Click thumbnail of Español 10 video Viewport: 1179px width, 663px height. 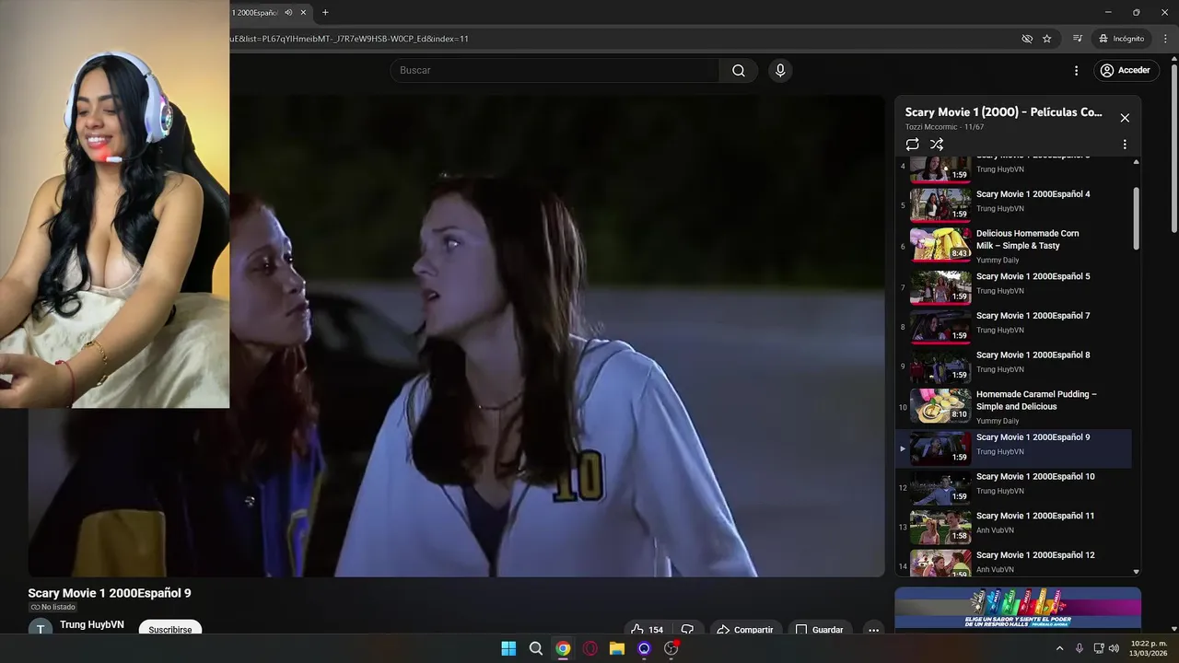coord(940,487)
